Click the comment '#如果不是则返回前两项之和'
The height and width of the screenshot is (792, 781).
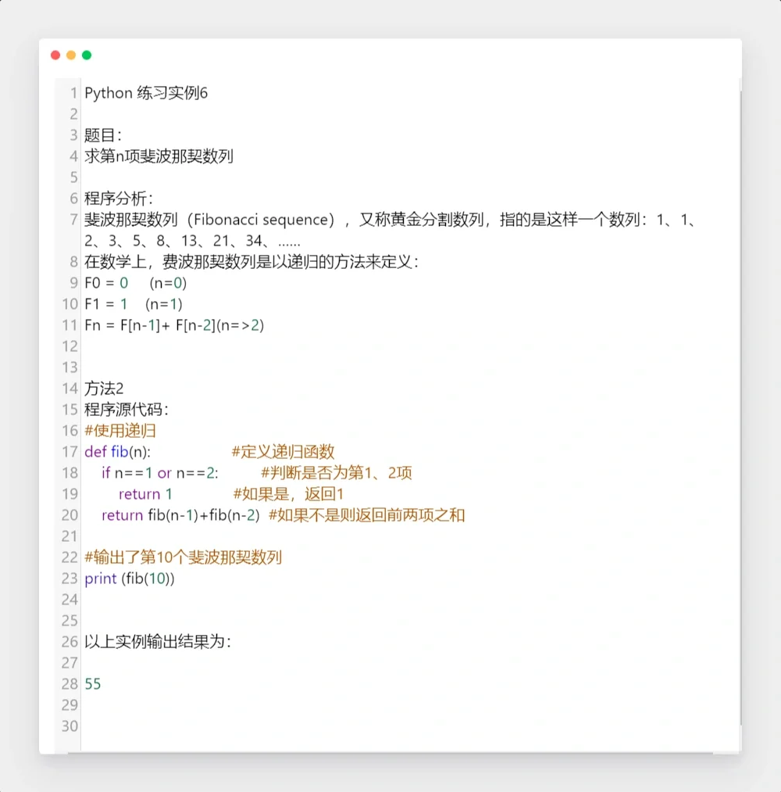367,515
